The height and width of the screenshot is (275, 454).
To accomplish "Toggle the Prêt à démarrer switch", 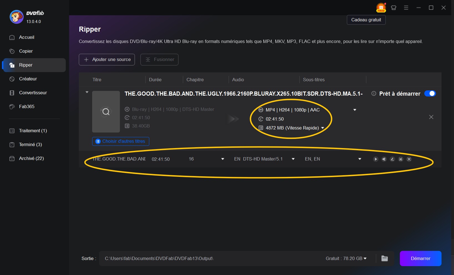I will (430, 94).
